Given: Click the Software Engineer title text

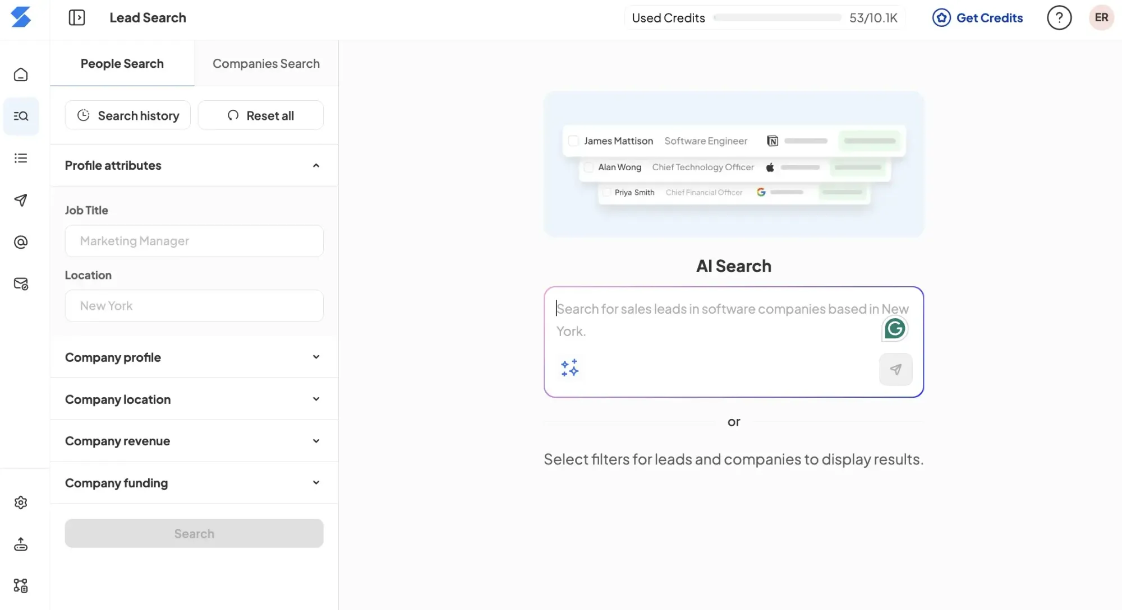Looking at the screenshot, I should click(706, 141).
